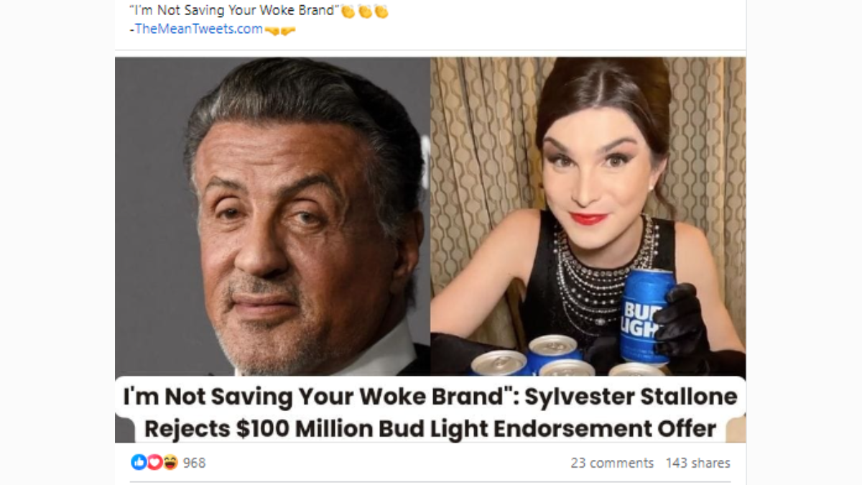
Task: Click the blue Like thumb reaction icon
Action: (x=139, y=461)
